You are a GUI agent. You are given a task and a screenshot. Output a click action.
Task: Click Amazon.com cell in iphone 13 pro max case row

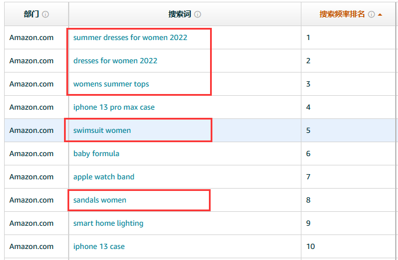point(36,107)
